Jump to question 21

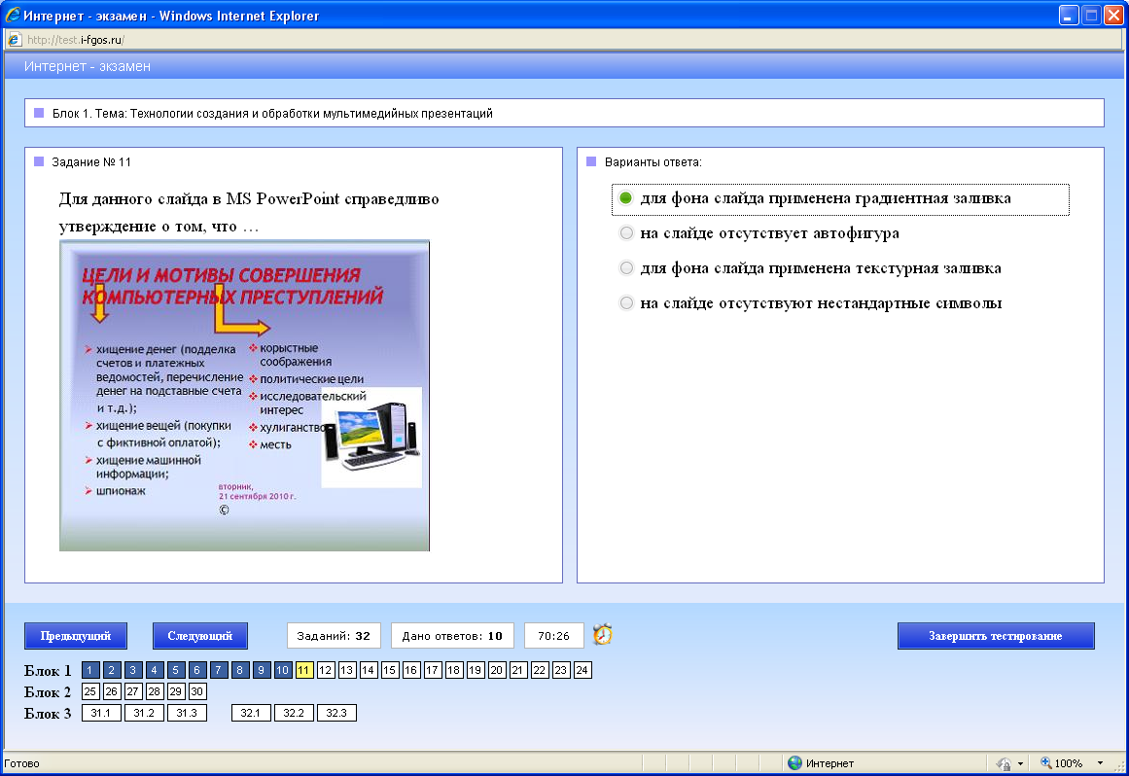517,670
